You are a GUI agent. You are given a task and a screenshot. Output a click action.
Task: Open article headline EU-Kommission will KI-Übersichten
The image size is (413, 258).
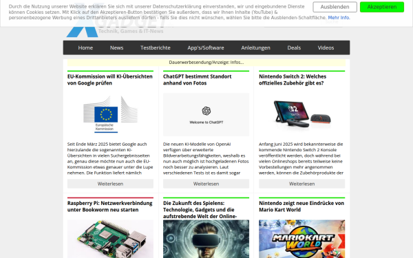click(x=110, y=80)
